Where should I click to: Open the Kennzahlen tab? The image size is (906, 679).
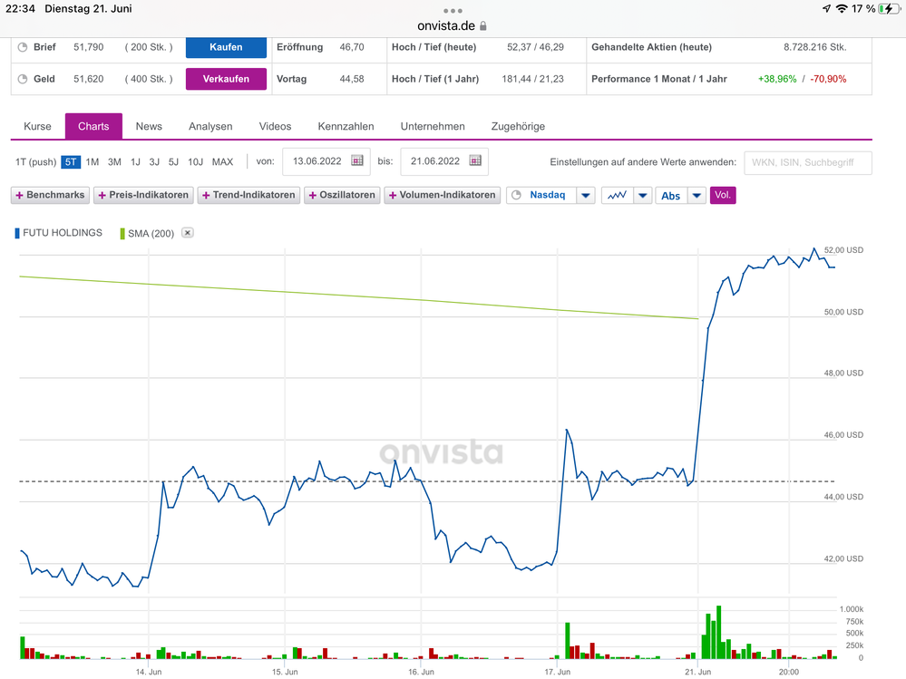point(346,126)
